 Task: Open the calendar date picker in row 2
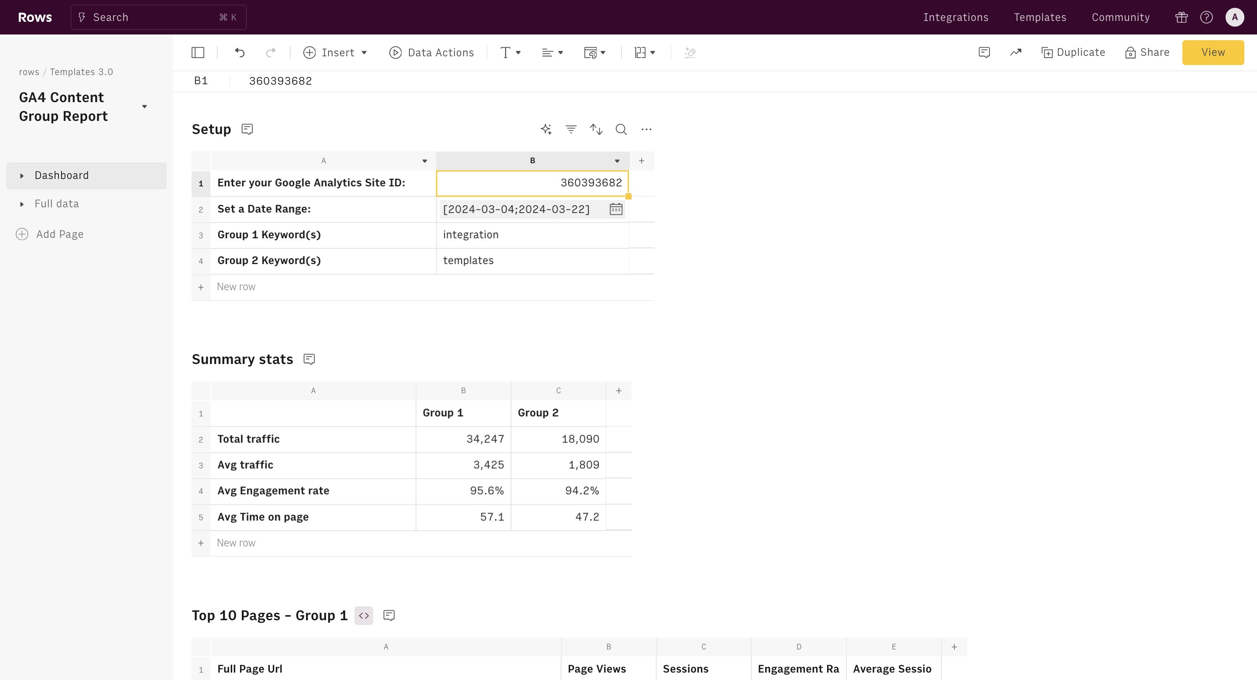point(616,209)
